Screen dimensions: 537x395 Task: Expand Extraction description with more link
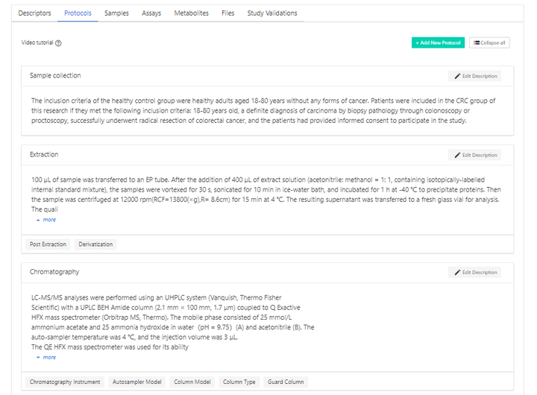(x=46, y=220)
